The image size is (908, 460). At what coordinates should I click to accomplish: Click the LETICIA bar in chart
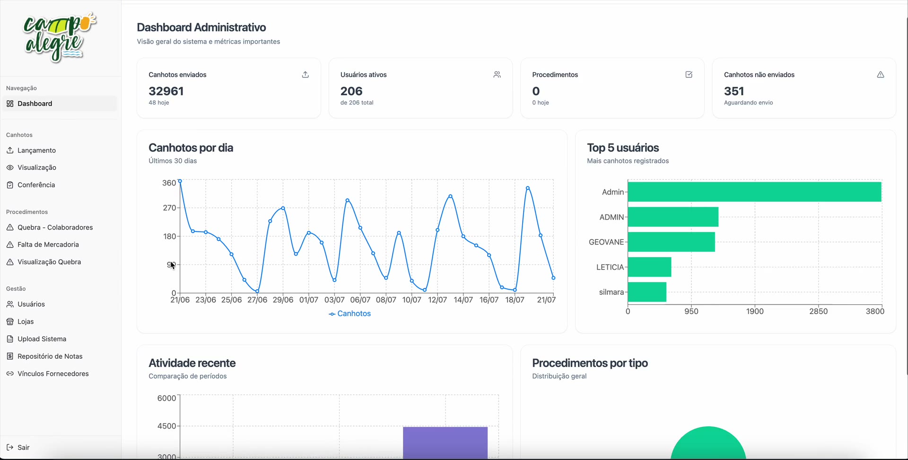649,267
